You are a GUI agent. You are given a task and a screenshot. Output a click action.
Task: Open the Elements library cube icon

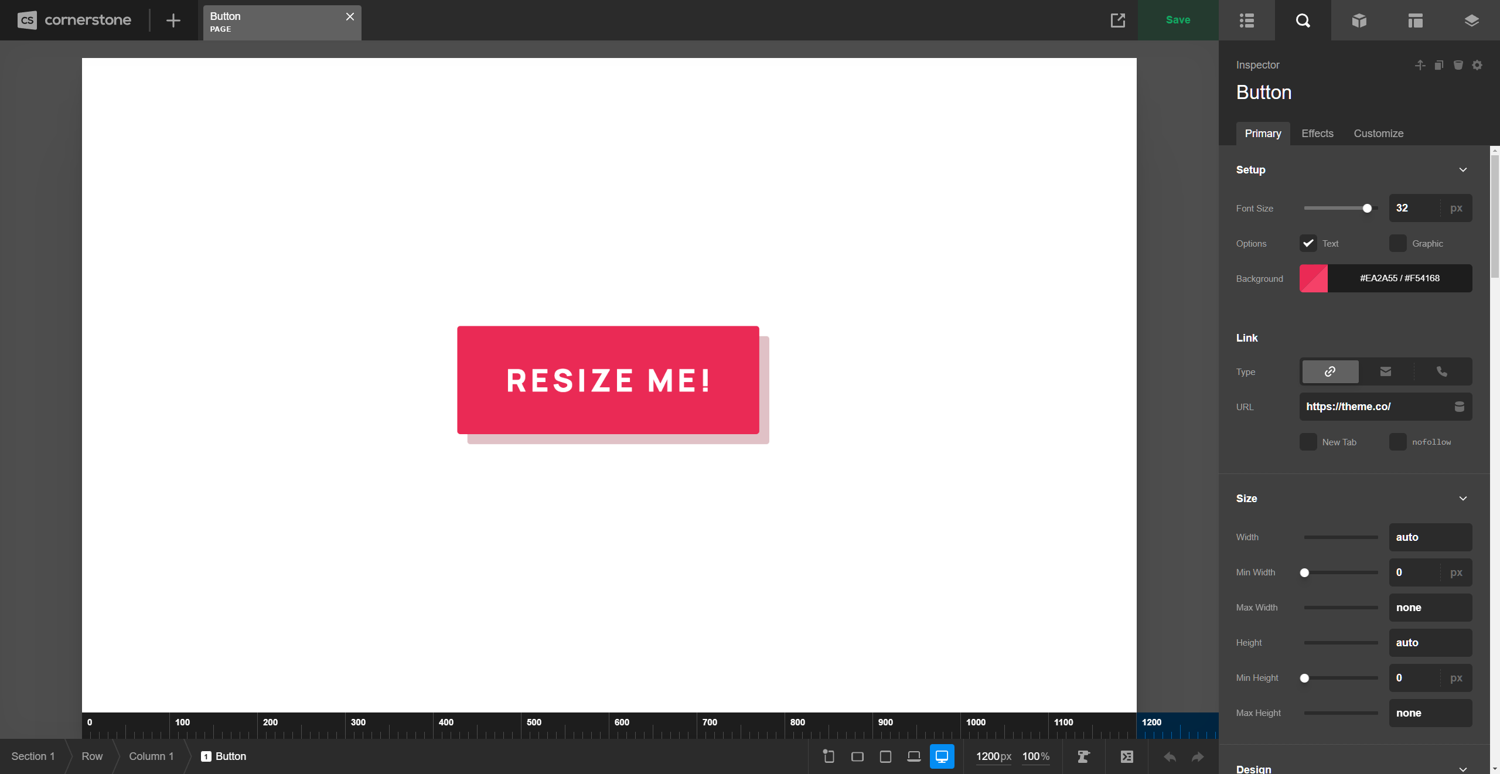[x=1358, y=20]
